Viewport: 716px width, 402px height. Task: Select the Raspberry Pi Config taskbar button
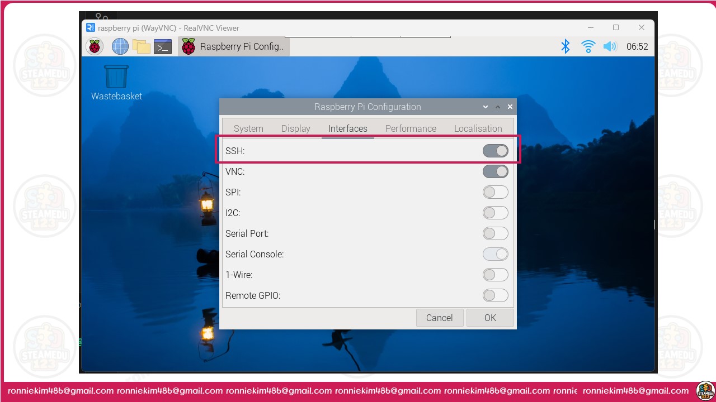click(234, 46)
